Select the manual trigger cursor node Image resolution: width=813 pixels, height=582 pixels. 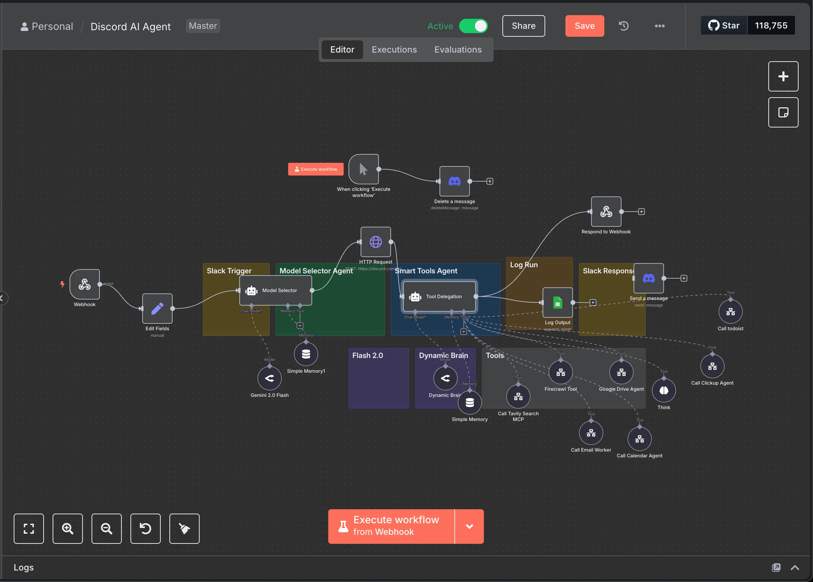[364, 169]
